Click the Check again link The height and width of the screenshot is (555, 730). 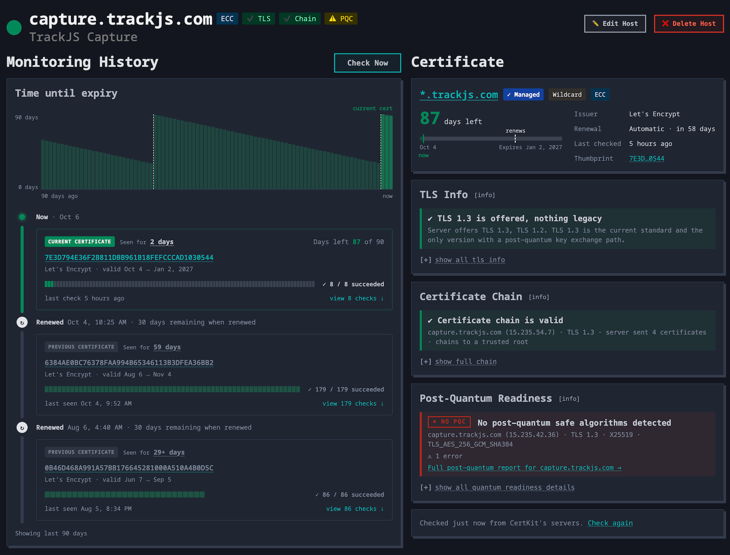(610, 523)
